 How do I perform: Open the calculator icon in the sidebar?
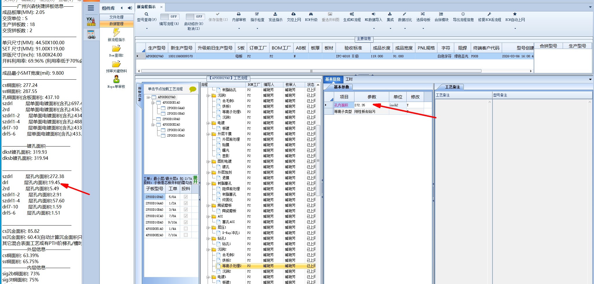[x=91, y=34]
